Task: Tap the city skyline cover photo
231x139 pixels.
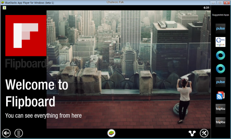Action: 129,69
